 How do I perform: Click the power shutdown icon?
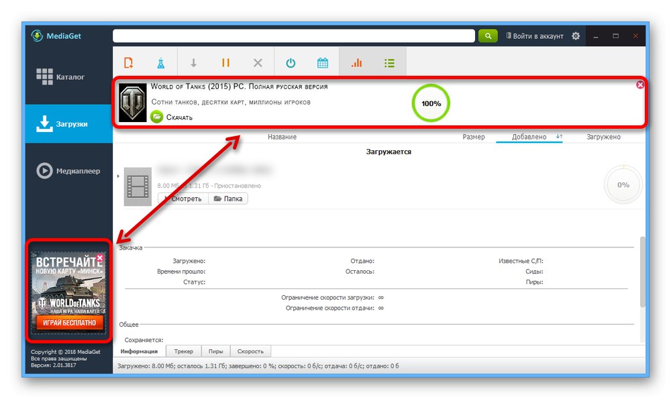(x=291, y=63)
